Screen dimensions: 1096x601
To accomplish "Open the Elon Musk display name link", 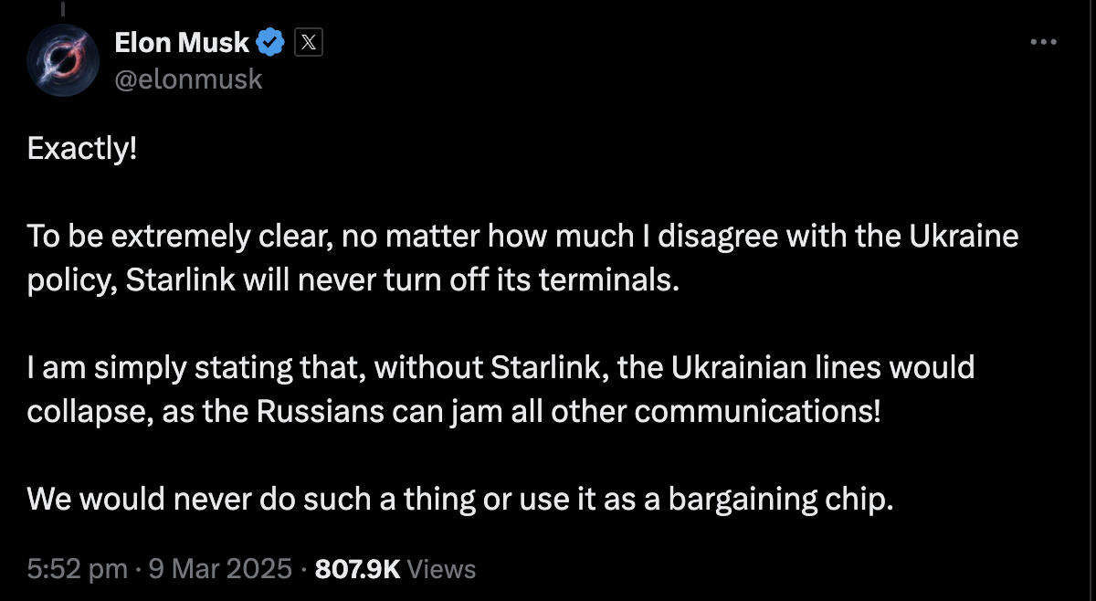I will click(x=182, y=42).
